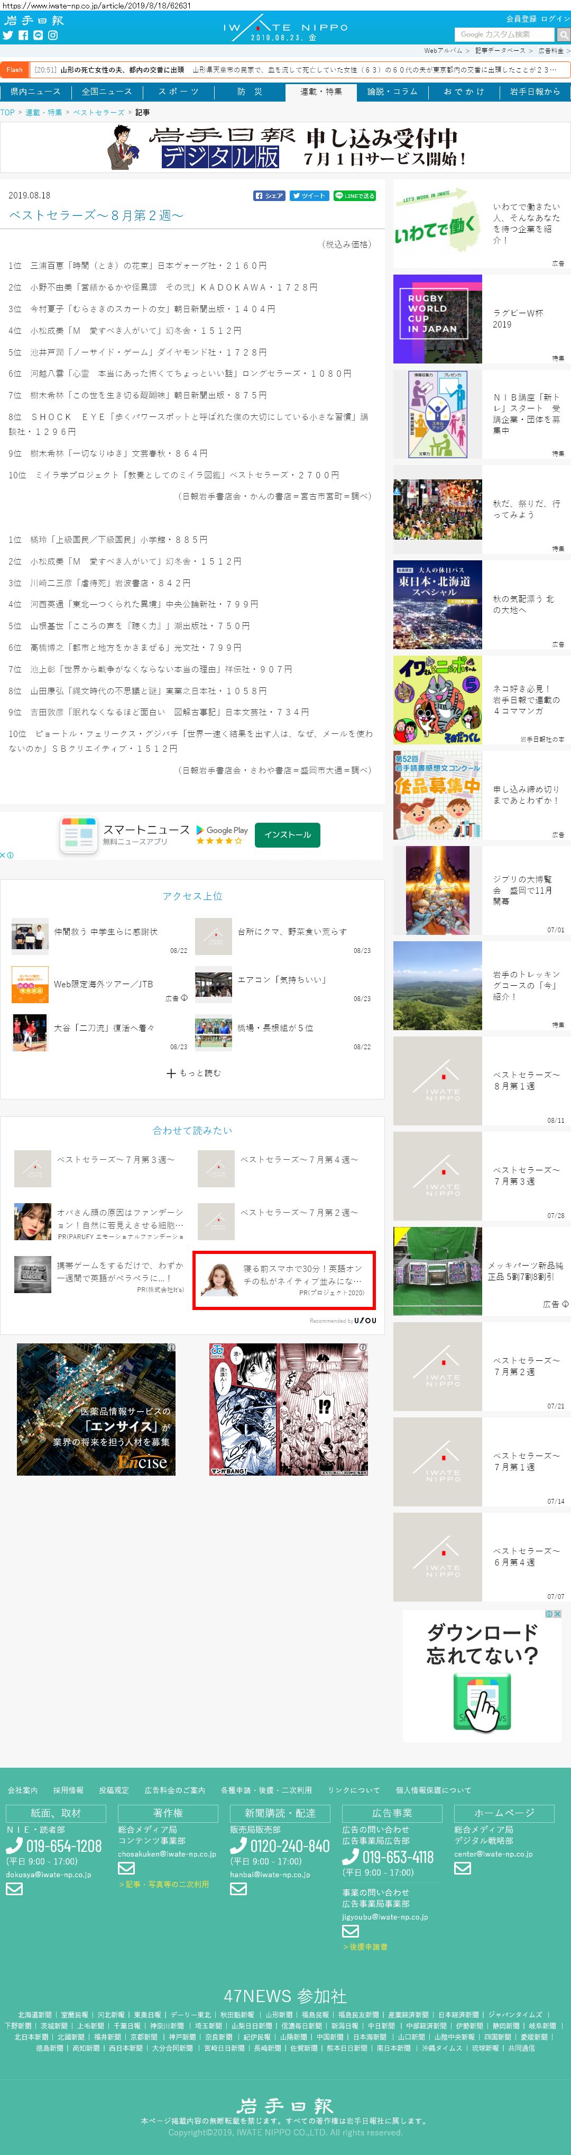The height and width of the screenshot is (2155, 571).
Task: Open the 記事データベース link
Action: click(500, 51)
